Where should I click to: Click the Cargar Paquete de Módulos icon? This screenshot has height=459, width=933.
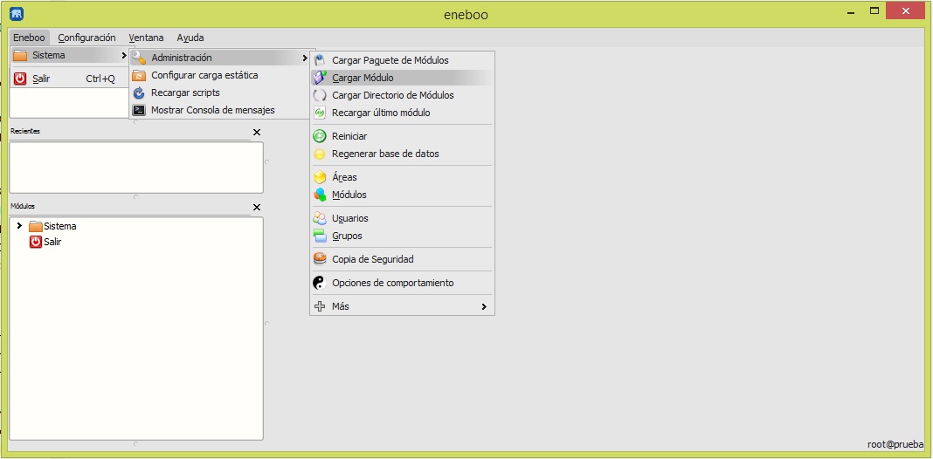[320, 60]
